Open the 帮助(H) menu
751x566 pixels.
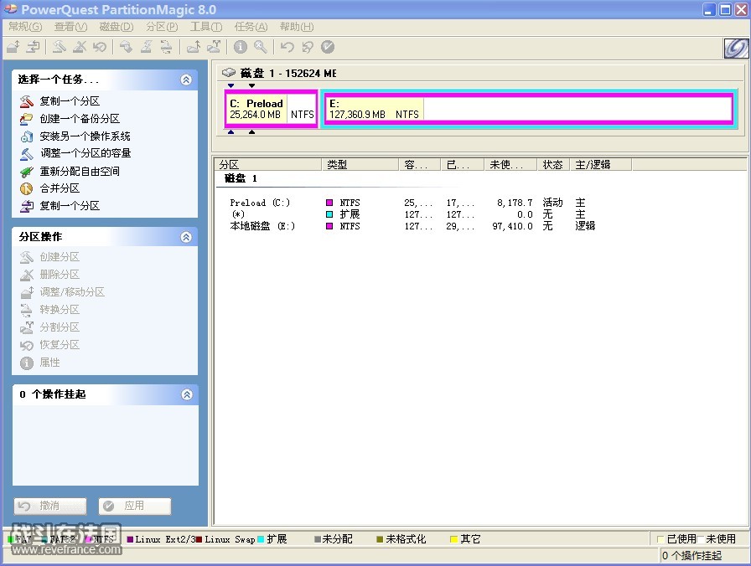point(297,27)
